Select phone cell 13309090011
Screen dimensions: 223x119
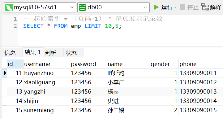click(x=201, y=73)
